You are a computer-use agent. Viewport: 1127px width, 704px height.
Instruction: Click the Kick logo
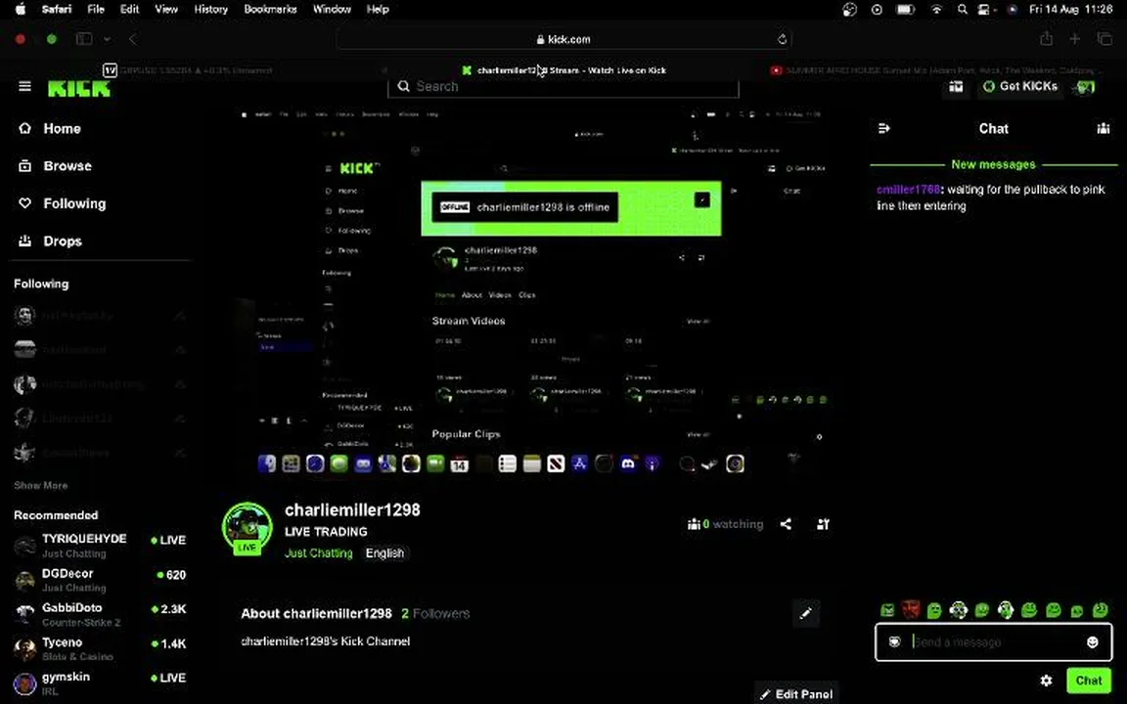tap(79, 88)
